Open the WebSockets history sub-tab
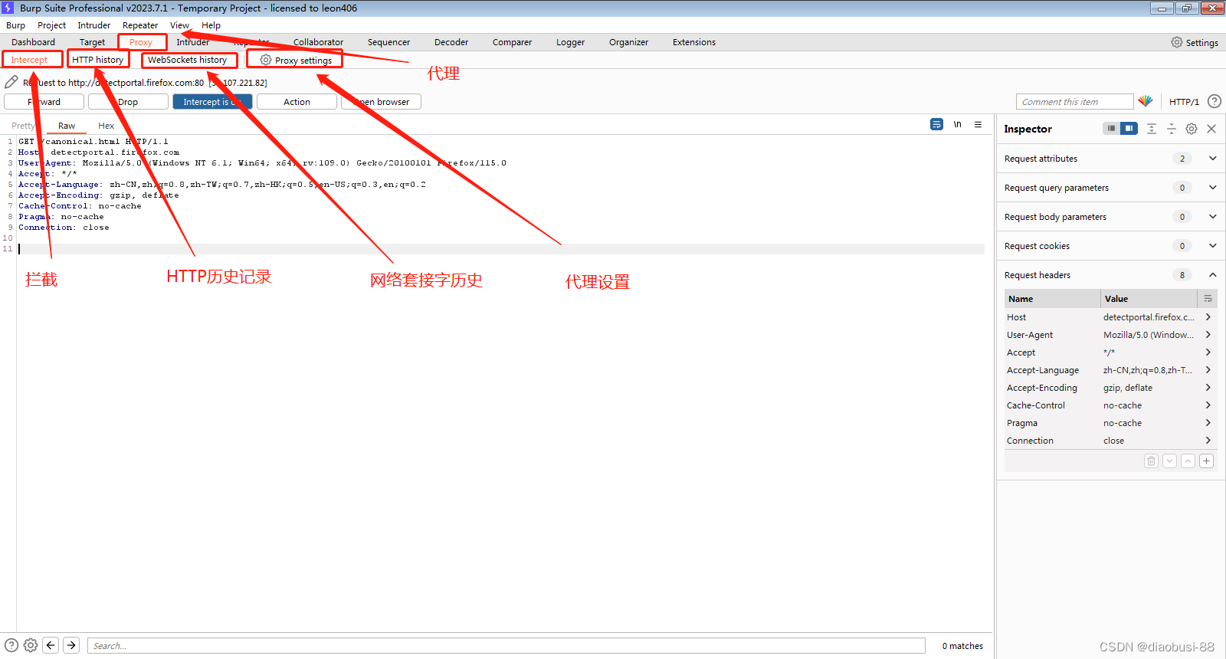 coord(188,60)
